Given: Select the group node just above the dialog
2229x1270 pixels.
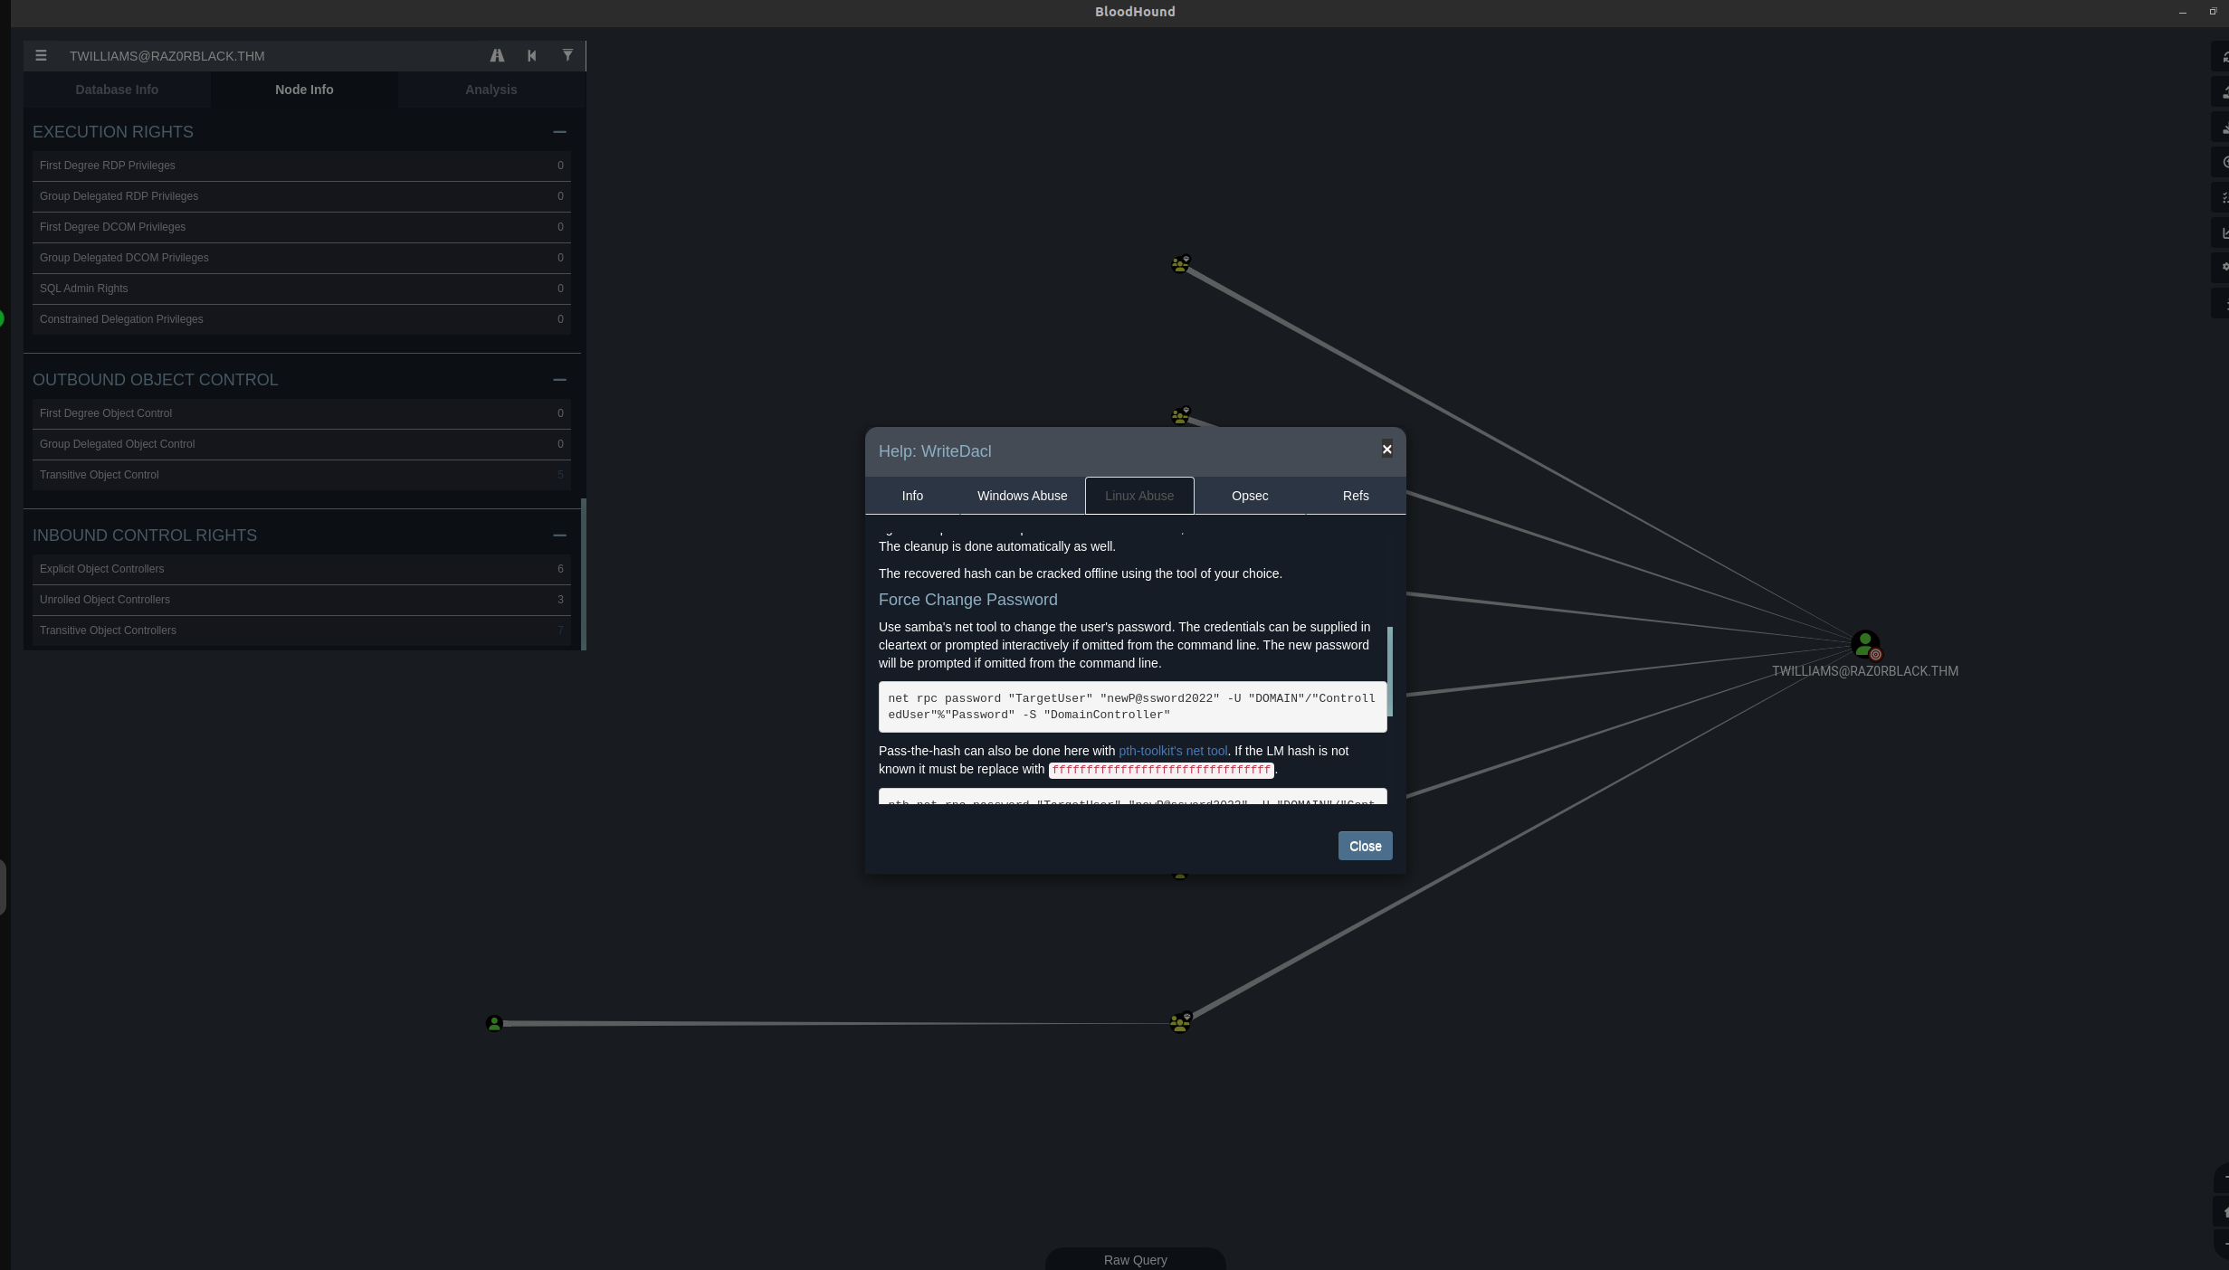Looking at the screenshot, I should click(1180, 416).
